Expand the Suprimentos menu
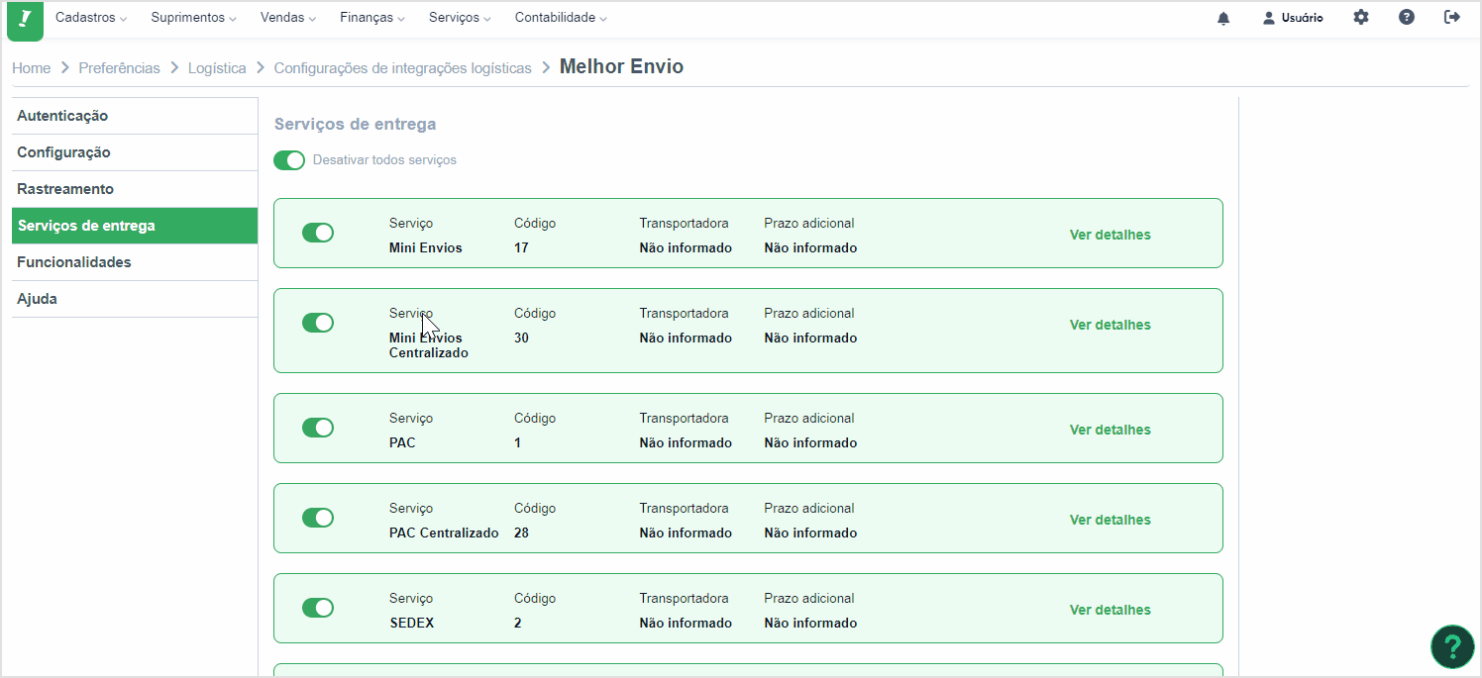This screenshot has width=1482, height=678. coord(193,18)
